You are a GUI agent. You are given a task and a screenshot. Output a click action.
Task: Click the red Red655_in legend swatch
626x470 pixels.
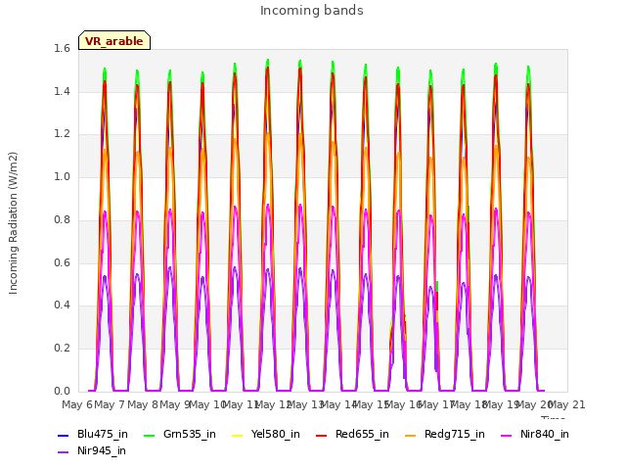322,435
